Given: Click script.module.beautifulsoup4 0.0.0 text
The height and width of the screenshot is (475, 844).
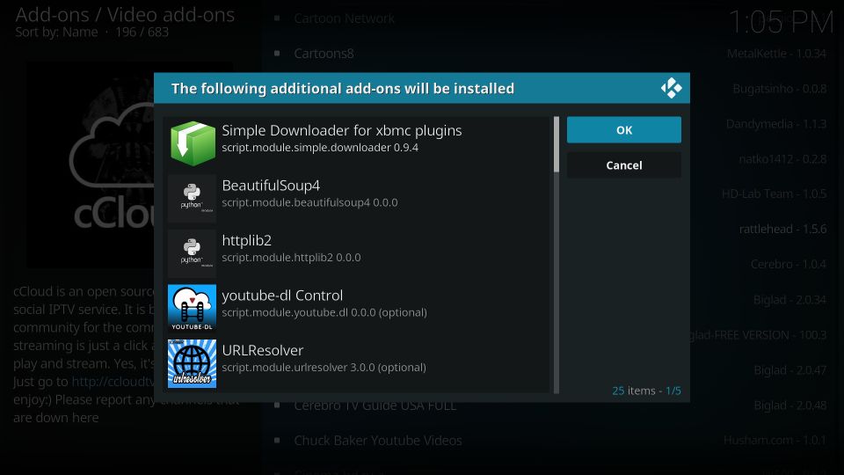Looking at the screenshot, I should point(309,202).
